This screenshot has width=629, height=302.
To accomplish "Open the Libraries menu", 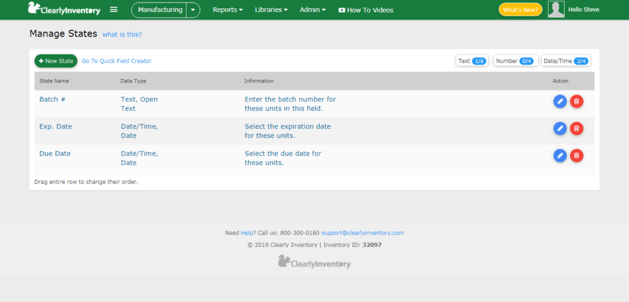I will (271, 10).
